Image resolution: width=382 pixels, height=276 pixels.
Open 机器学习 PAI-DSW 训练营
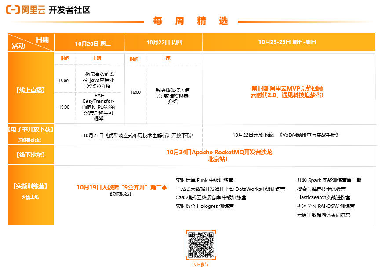(x=326, y=206)
